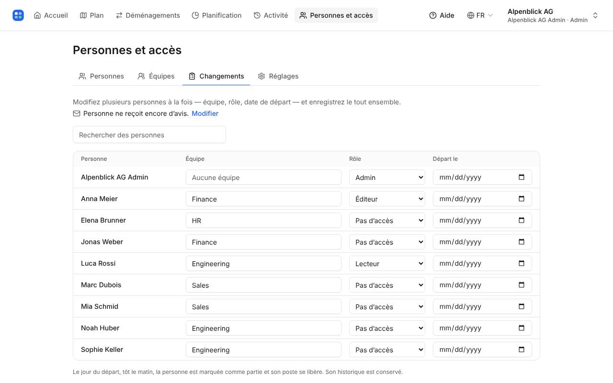Open calendar picker for Sophie Keller's departure
613x383 pixels.
click(522, 349)
